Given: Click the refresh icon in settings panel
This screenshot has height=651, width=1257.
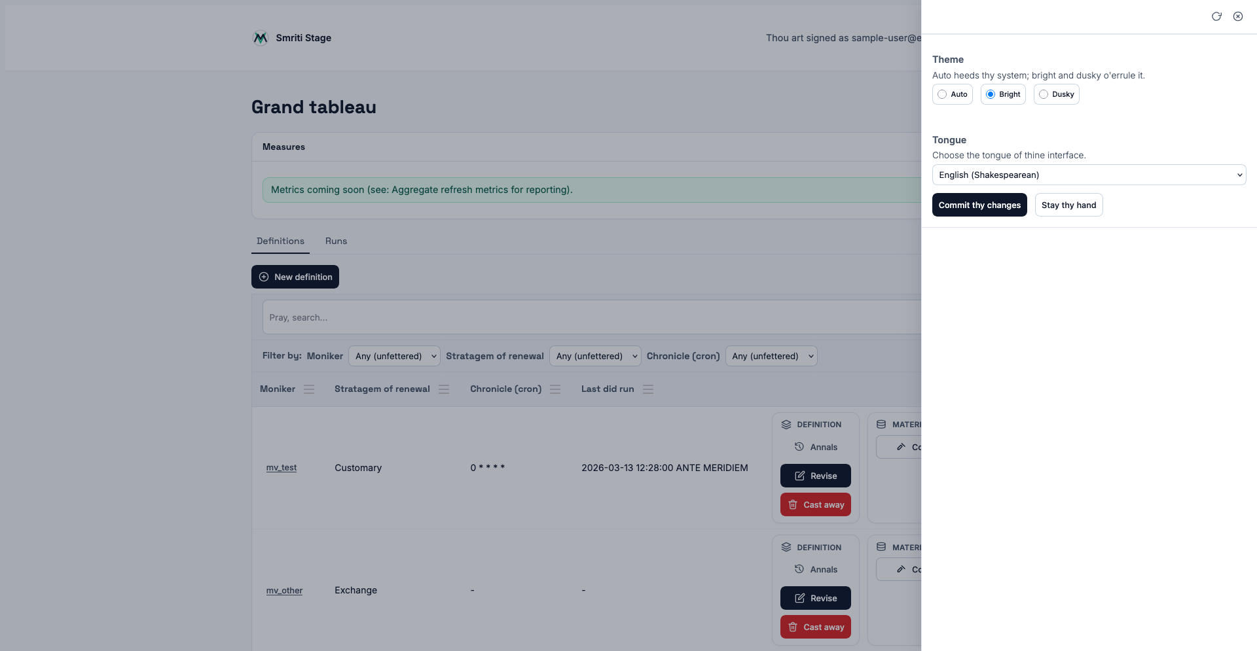Looking at the screenshot, I should coord(1216,16).
